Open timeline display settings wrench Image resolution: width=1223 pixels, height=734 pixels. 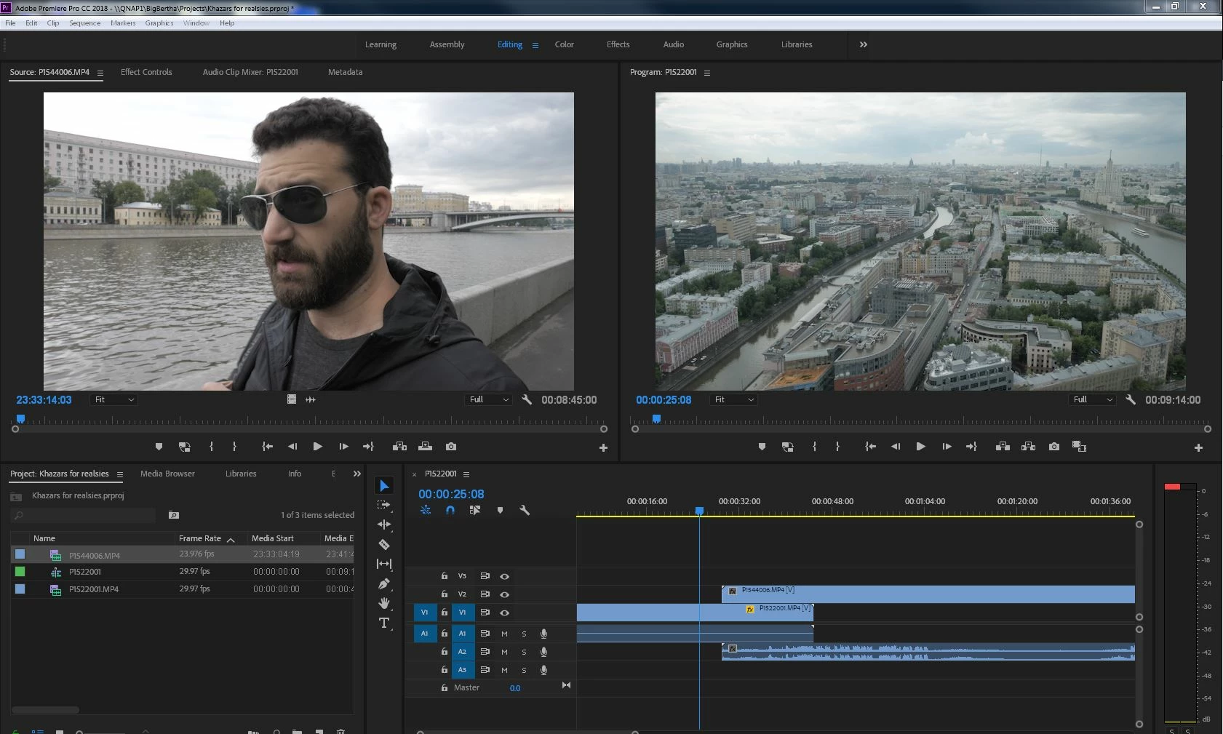coord(525,511)
